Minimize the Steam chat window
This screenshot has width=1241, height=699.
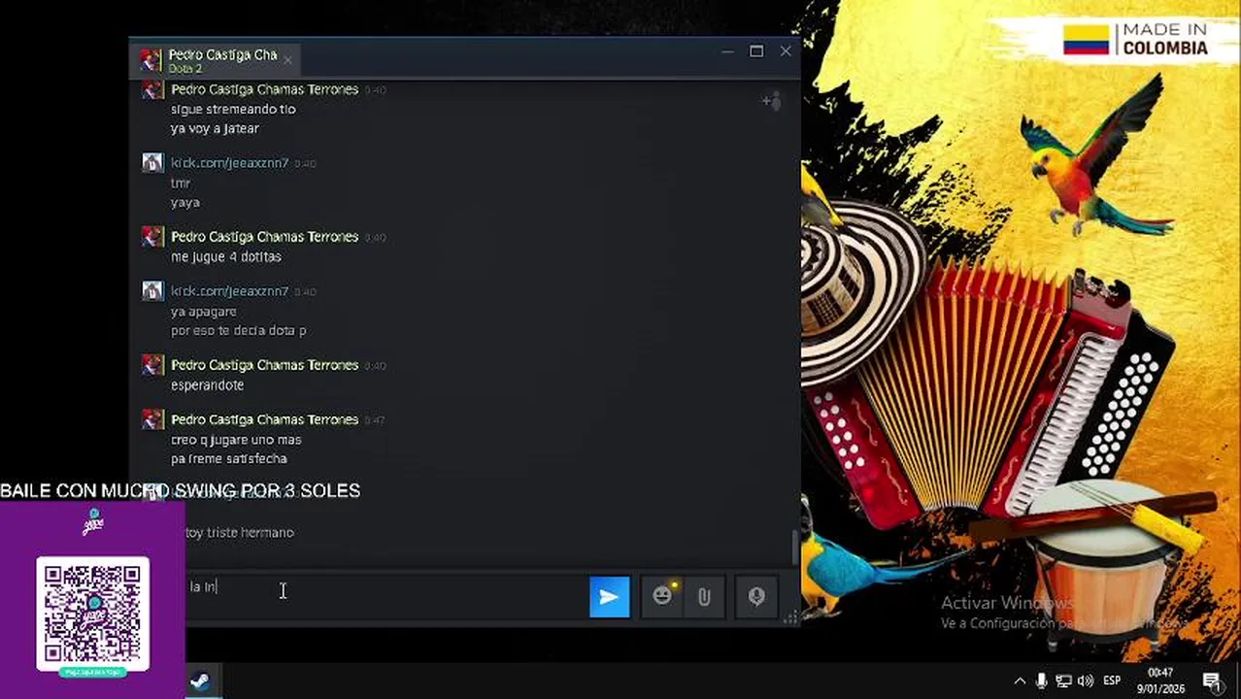[x=727, y=51]
